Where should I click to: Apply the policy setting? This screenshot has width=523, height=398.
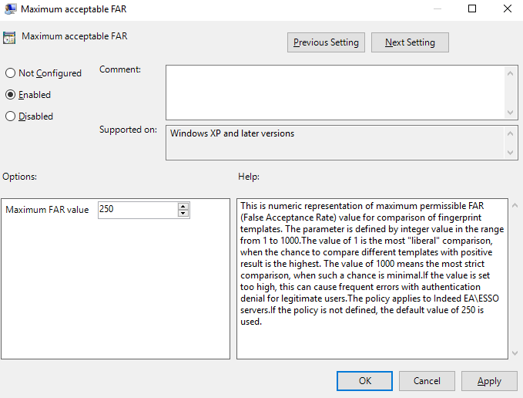point(489,381)
